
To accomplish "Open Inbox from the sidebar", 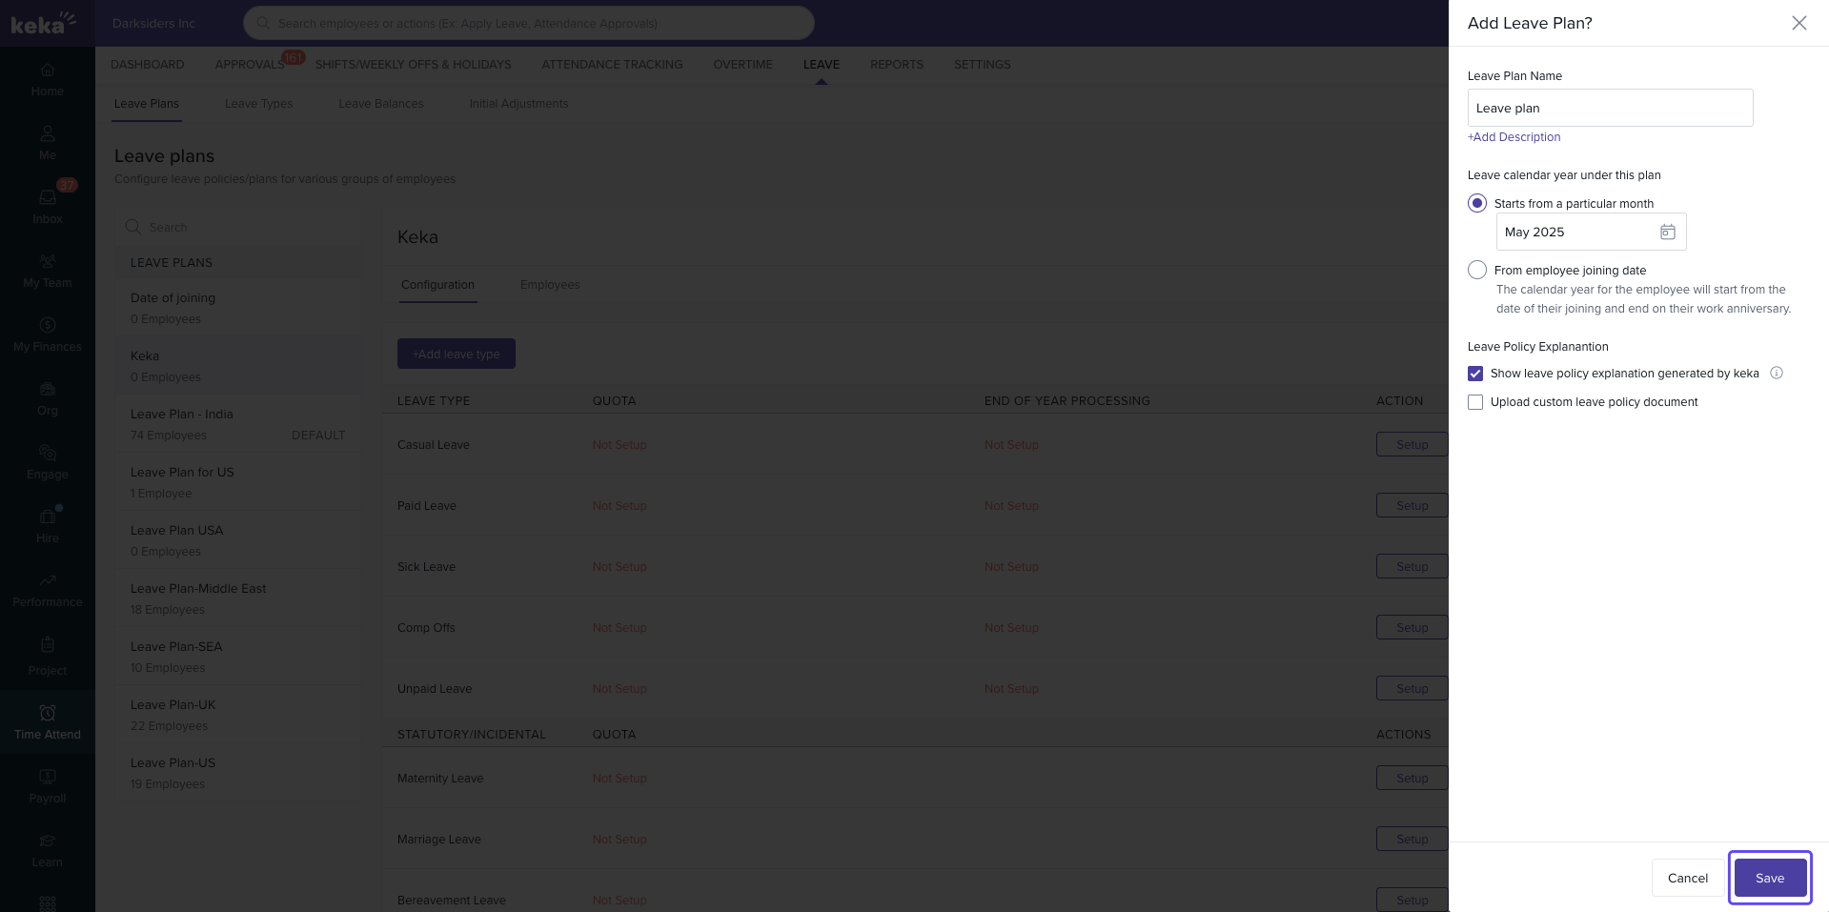I will 48,206.
